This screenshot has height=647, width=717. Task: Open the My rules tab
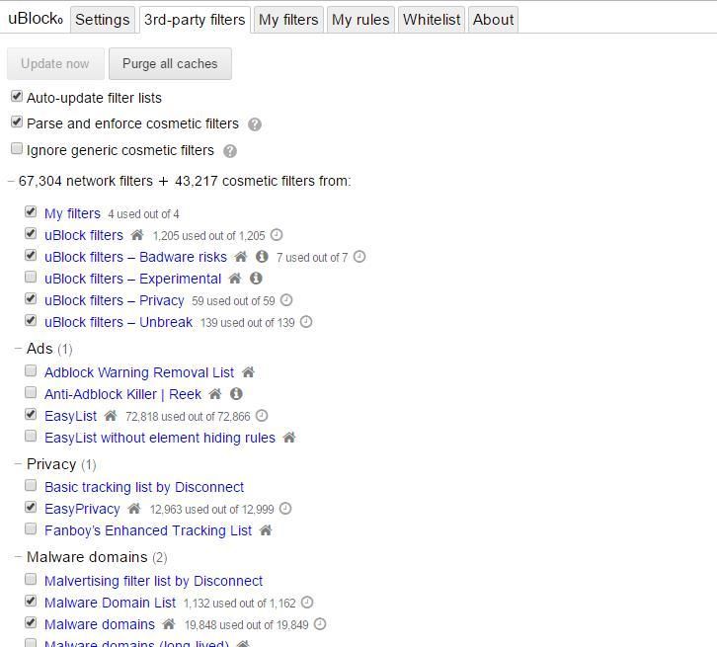[x=360, y=20]
